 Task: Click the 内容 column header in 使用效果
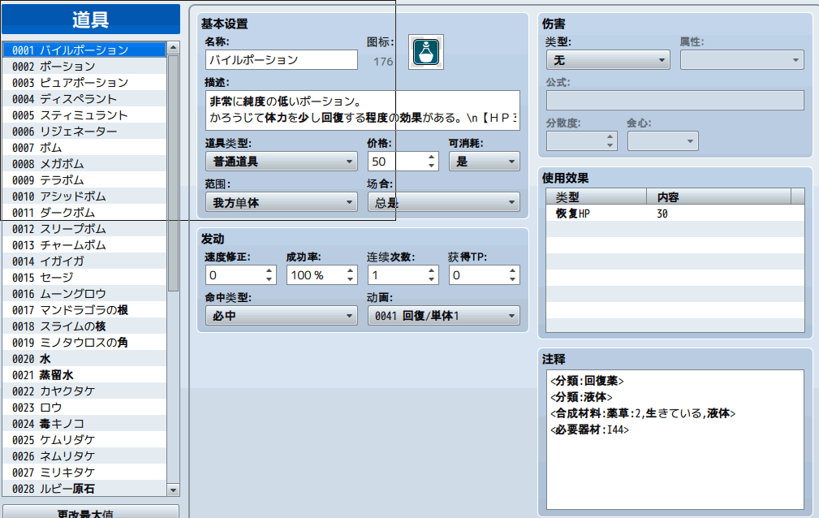pos(718,197)
